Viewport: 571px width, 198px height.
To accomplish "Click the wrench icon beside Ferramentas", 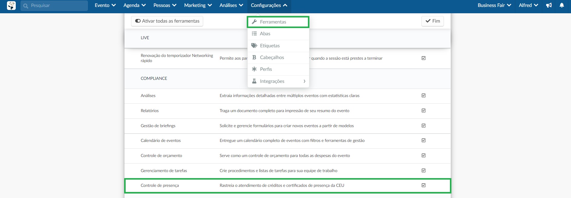I will (x=254, y=22).
